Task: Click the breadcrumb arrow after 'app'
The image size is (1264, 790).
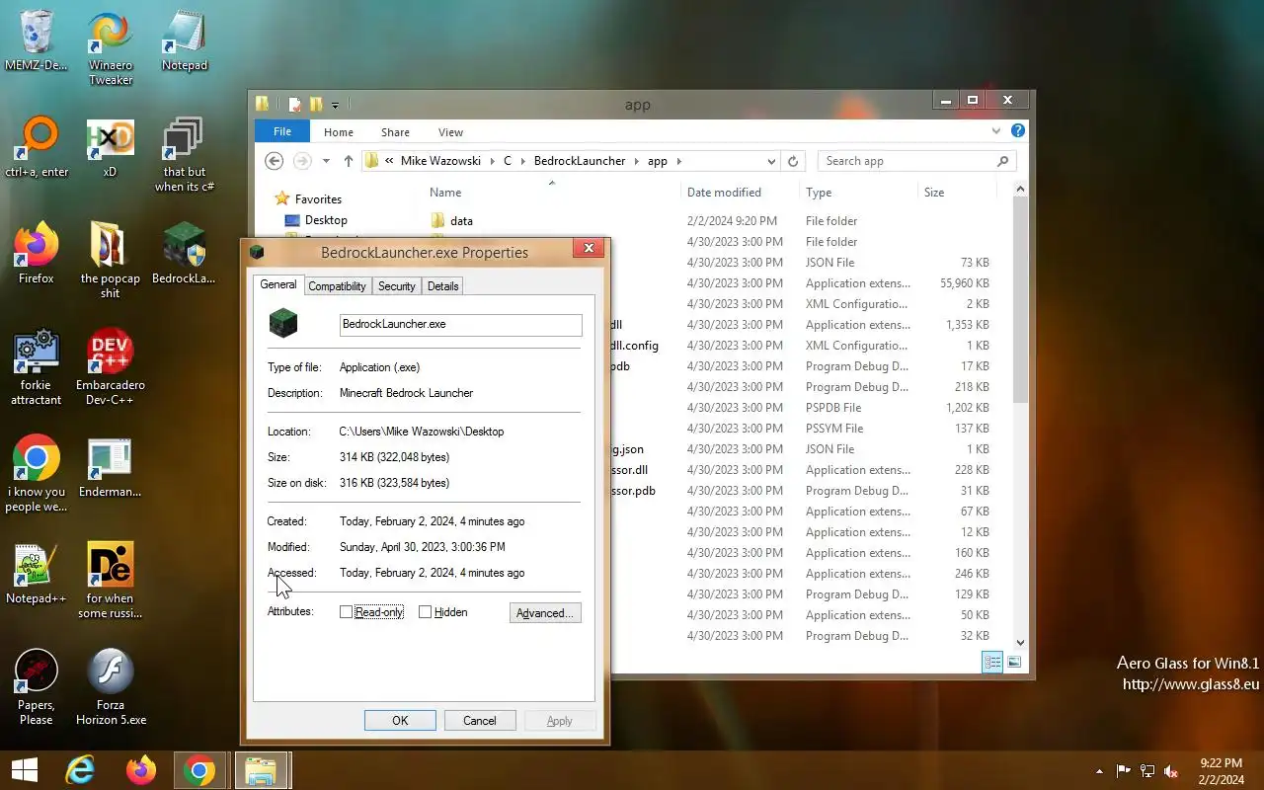Action: click(679, 161)
